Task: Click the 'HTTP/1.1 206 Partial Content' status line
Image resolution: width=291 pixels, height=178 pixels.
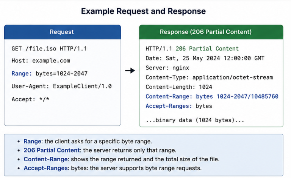Action: pos(192,49)
